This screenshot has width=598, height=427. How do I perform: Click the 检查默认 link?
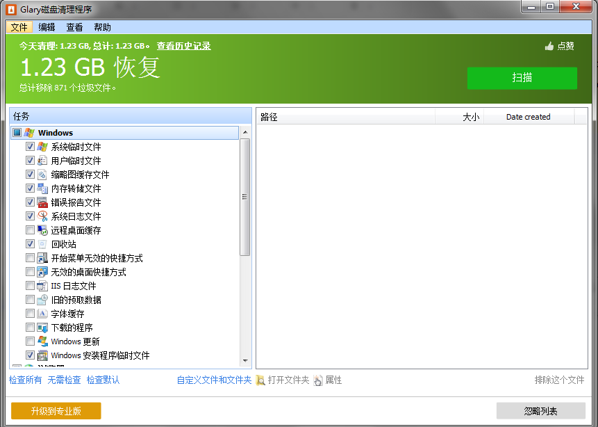103,380
